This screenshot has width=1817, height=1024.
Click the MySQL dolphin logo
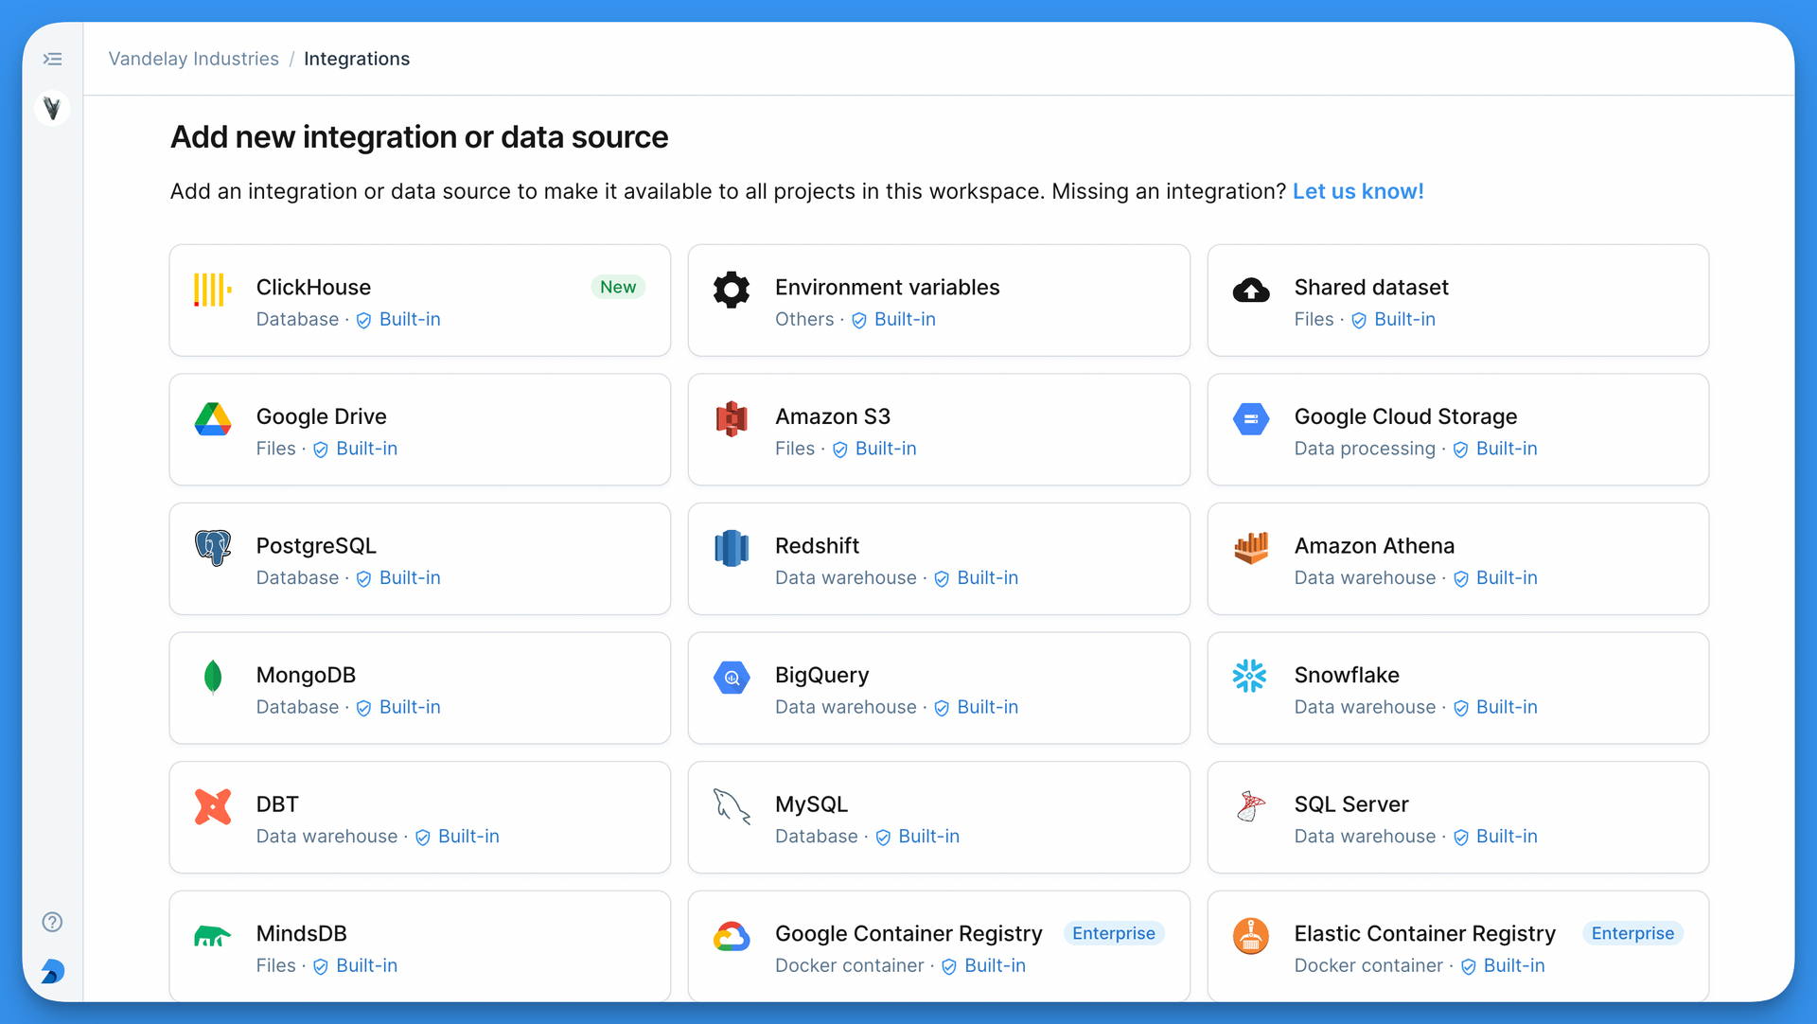point(731,806)
